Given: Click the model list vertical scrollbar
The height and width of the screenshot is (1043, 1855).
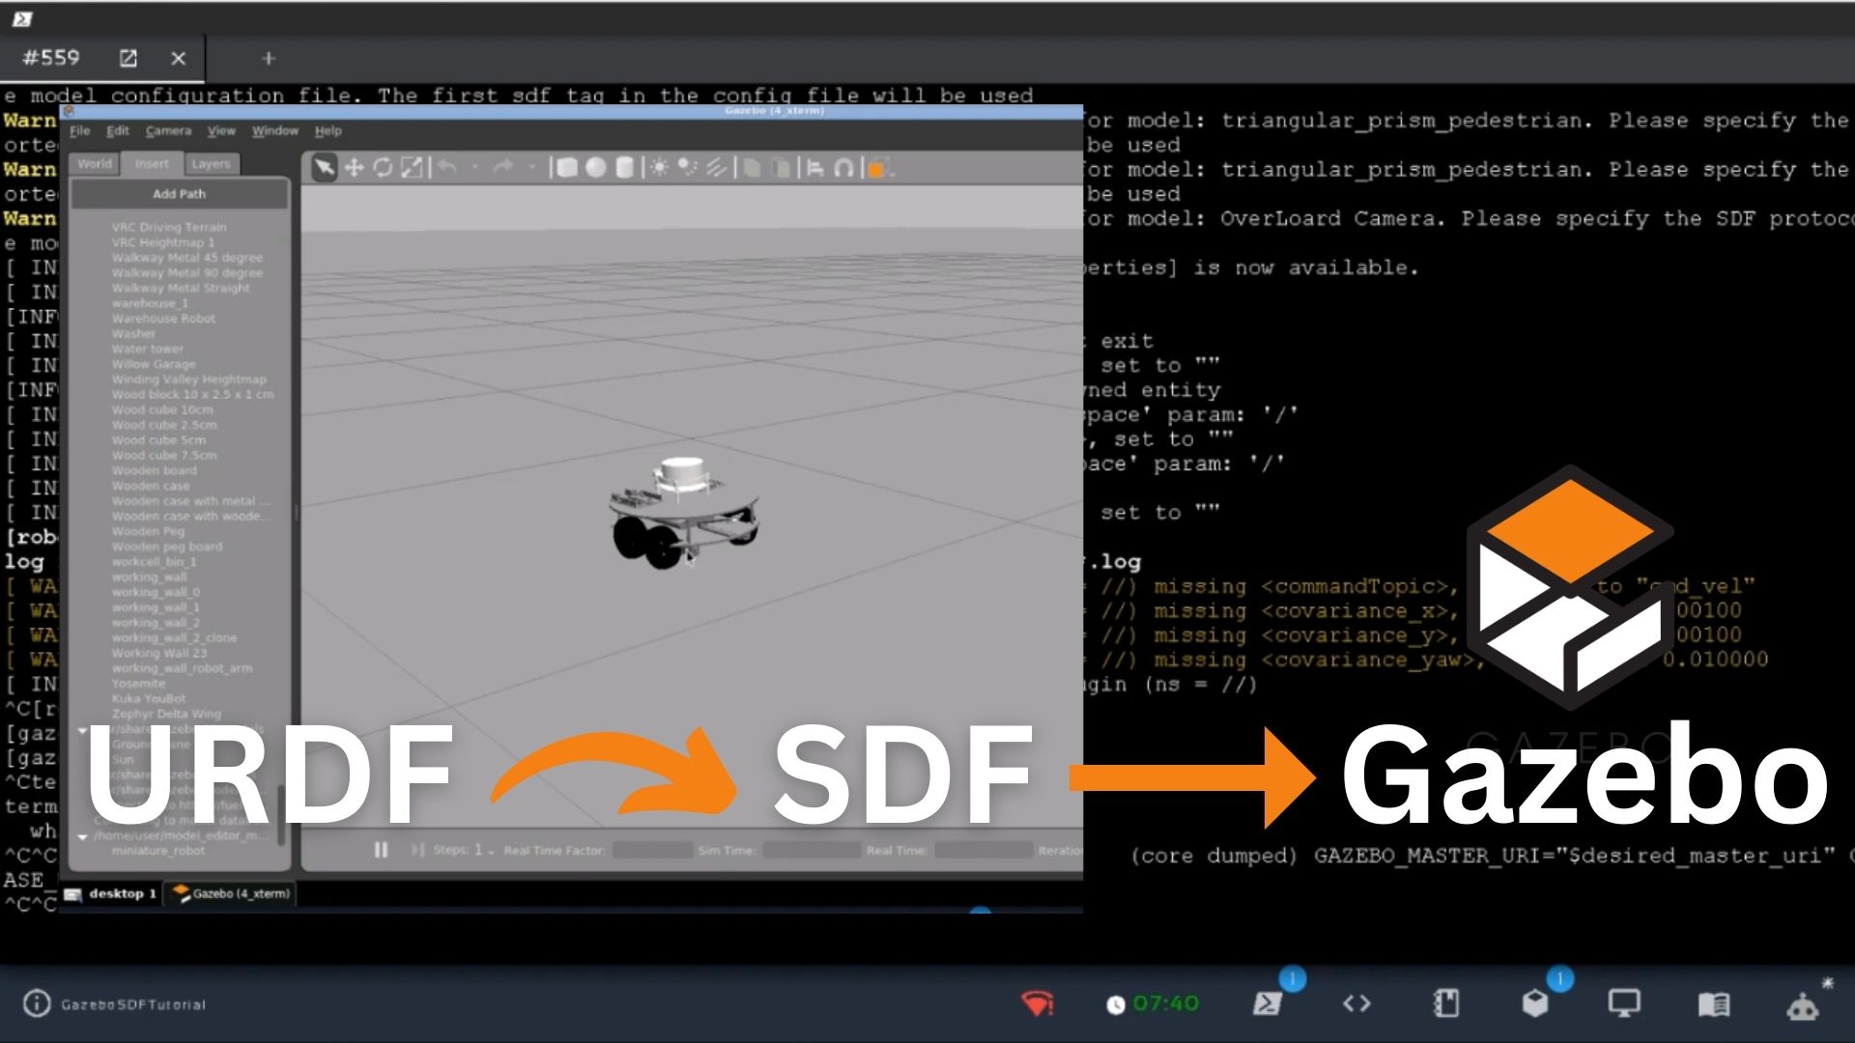Looking at the screenshot, I should pos(282,813).
